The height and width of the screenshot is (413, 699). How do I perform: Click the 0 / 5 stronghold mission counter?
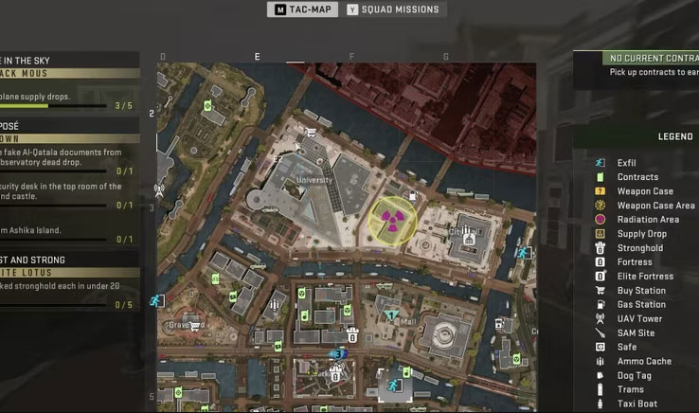tap(123, 305)
